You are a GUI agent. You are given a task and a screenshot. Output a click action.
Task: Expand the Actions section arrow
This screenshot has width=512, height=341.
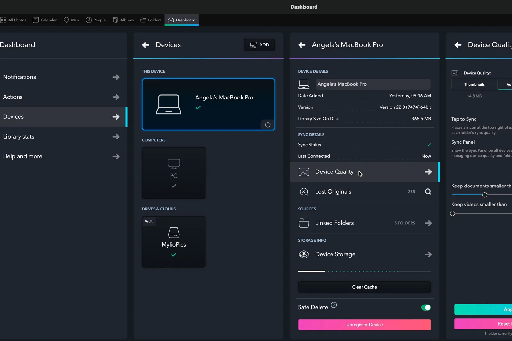pyautogui.click(x=116, y=97)
